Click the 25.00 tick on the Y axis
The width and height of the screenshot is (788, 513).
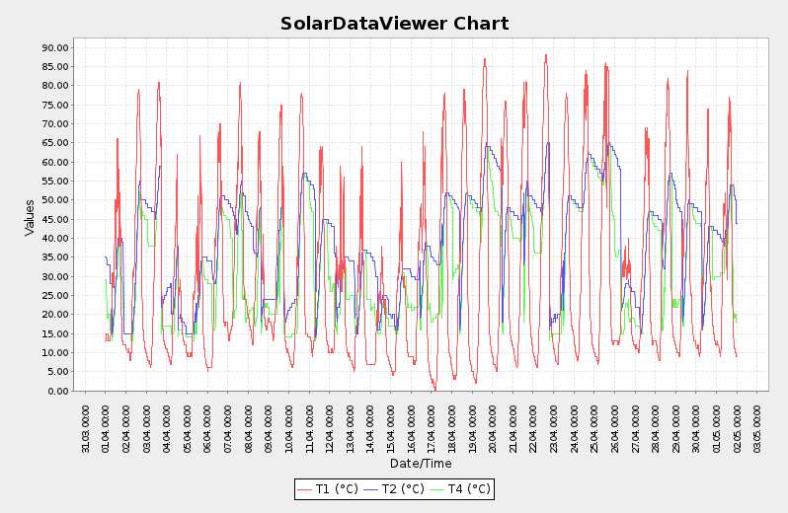(54, 296)
